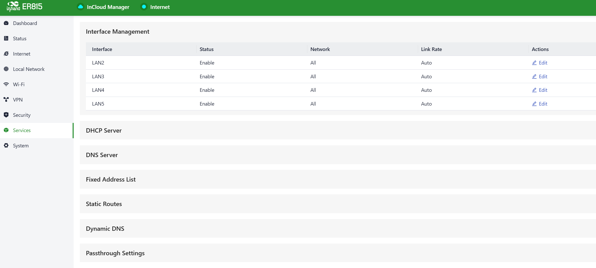This screenshot has height=268, width=596.
Task: Click the System gear icon
Action: coord(6,146)
